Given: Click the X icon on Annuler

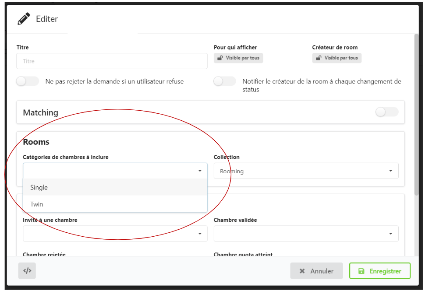Looking at the screenshot, I should (x=302, y=271).
